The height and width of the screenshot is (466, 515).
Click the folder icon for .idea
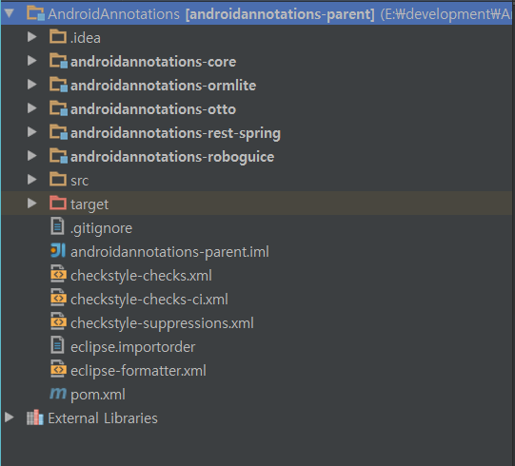pyautogui.click(x=58, y=37)
